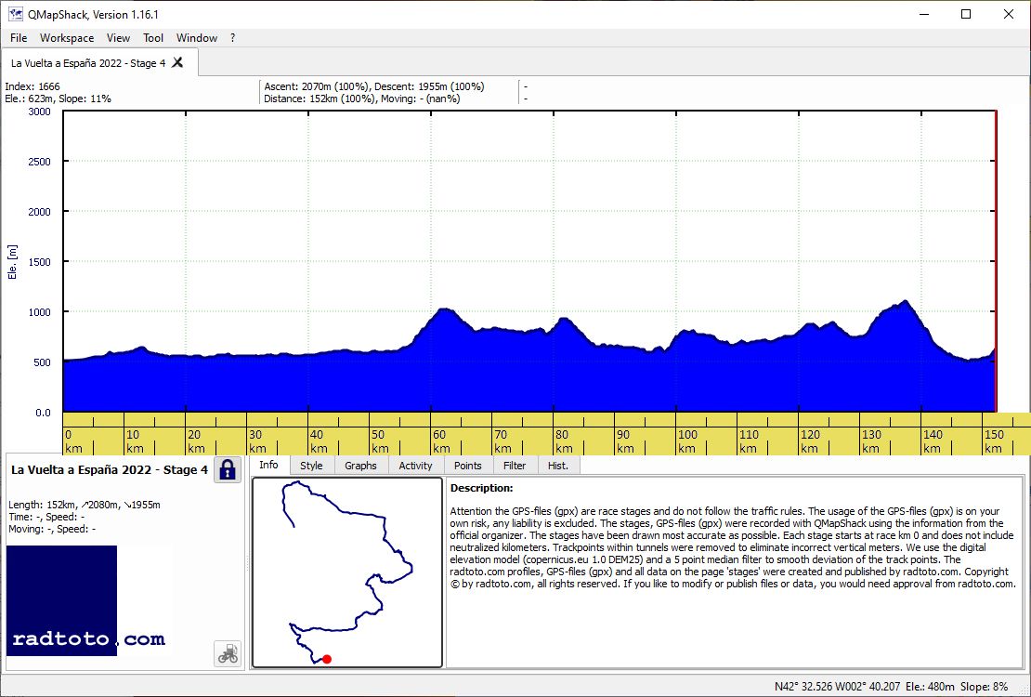This screenshot has width=1031, height=697.
Task: Open the Tool menu
Action: [153, 37]
